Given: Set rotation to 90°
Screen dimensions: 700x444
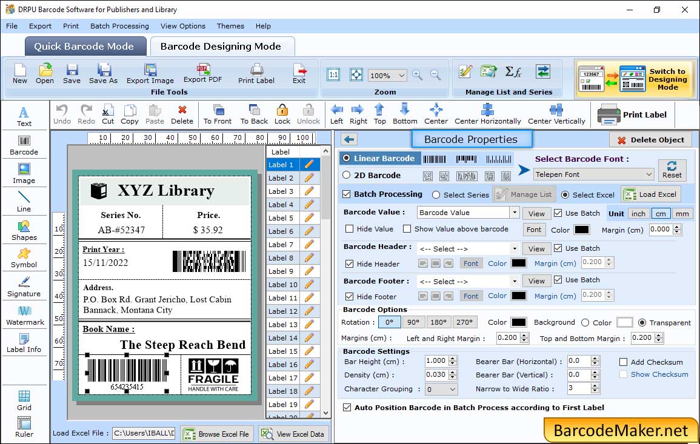Looking at the screenshot, I should pos(413,322).
